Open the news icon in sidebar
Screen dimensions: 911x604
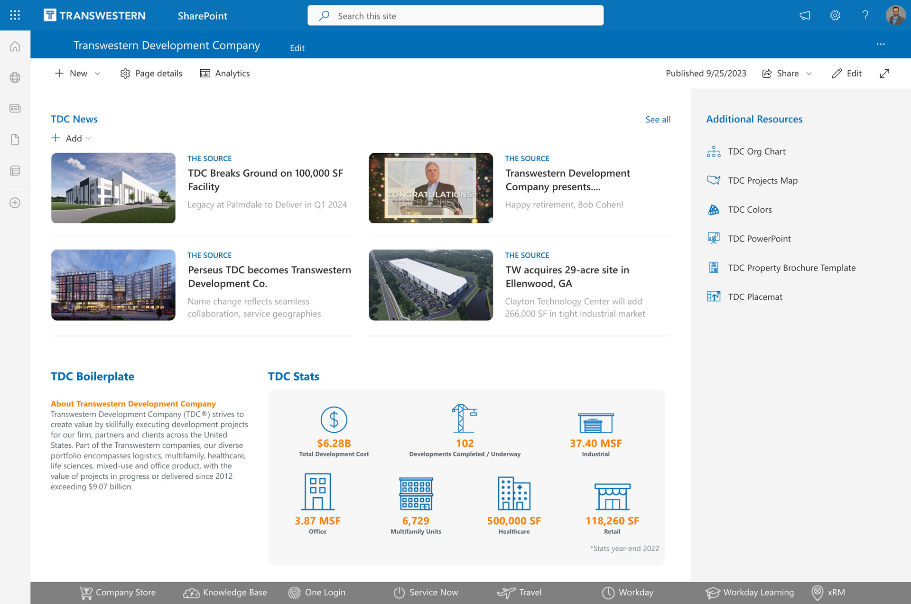[15, 108]
